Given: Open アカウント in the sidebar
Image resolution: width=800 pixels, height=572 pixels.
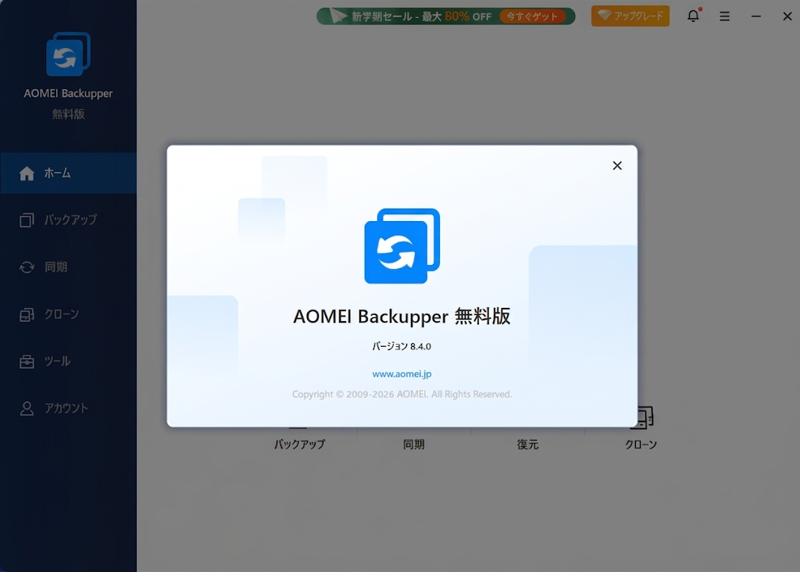Looking at the screenshot, I should pyautogui.click(x=69, y=408).
